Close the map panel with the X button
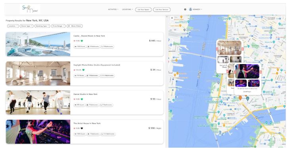Image resolution: width=288 pixels, height=148 pixels. [172, 18]
